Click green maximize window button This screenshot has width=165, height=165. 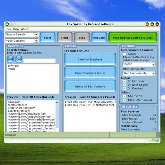point(152,24)
